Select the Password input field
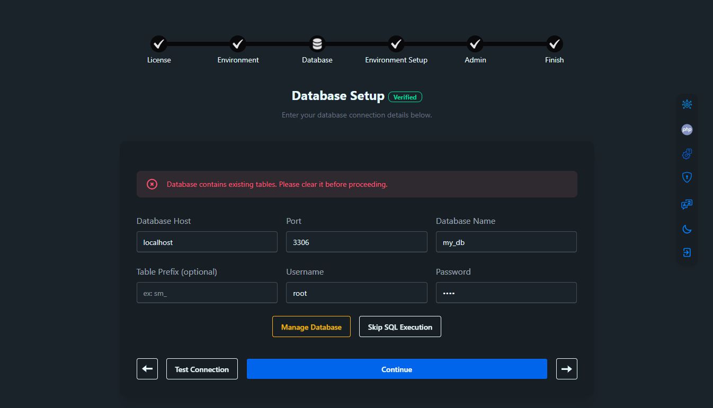 point(506,293)
